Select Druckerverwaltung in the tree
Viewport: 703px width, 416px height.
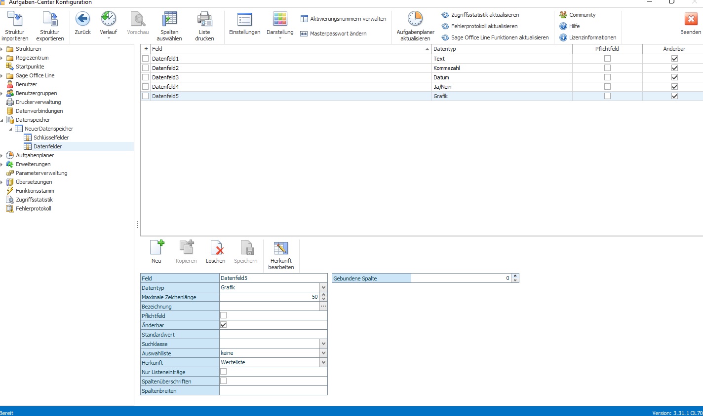click(x=38, y=102)
